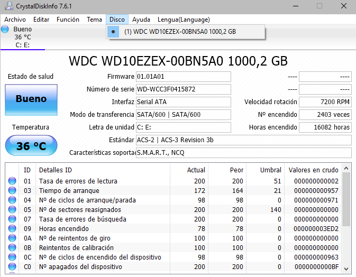
Task: Click the 2403 veces power-on count field
Action: 325,115
